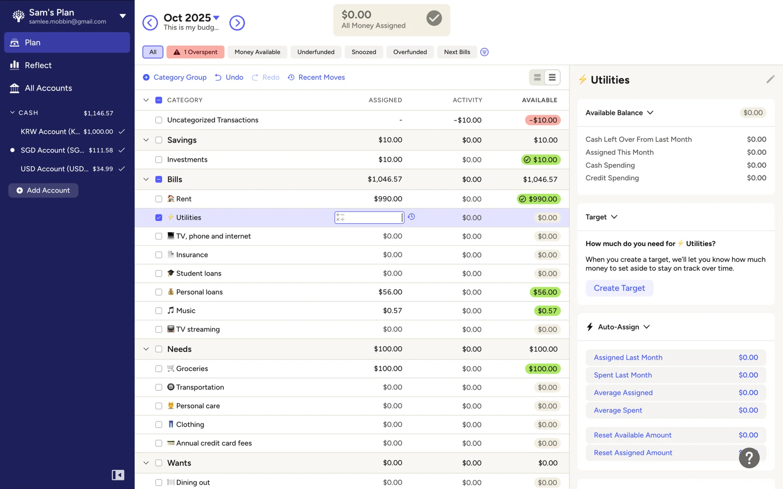Expand the Auto-Assign section chevron
The image size is (783, 489).
(646, 327)
